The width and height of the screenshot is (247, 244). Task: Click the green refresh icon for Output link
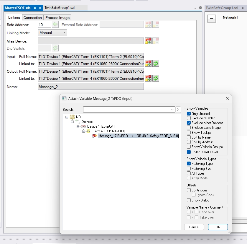[156, 78]
